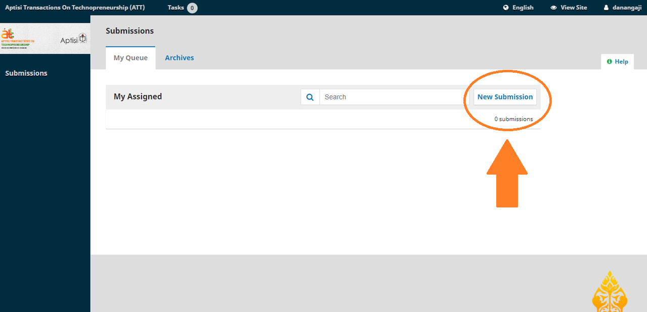This screenshot has height=312, width=647.
Task: Click the globe icon beside English
Action: click(506, 8)
